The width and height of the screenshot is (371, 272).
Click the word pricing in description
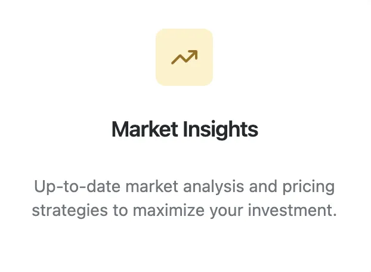point(308,187)
